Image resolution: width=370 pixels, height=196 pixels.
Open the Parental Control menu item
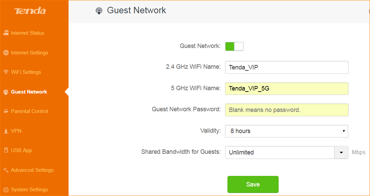point(29,111)
